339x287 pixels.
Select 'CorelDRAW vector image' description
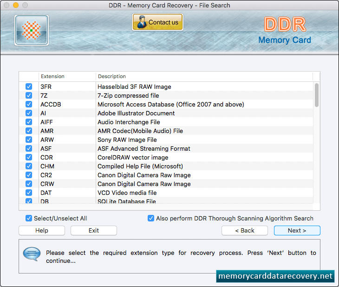(133, 158)
